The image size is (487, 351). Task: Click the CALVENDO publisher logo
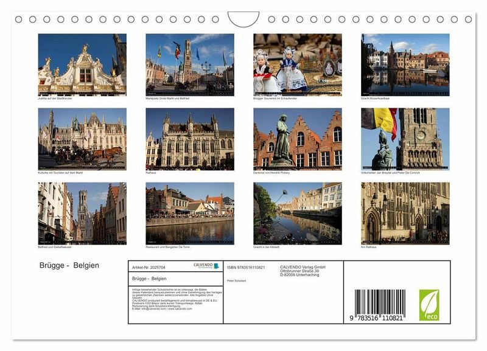point(206,266)
